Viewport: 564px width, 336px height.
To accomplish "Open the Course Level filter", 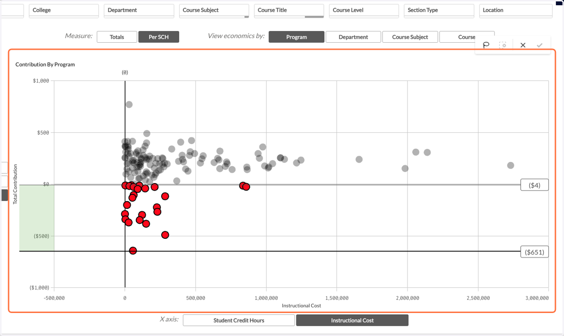I will tap(364, 10).
